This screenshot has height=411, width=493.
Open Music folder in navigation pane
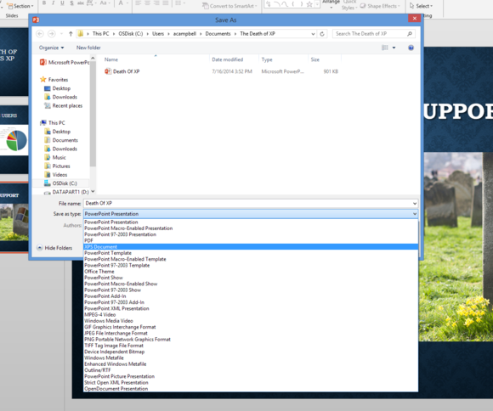tap(55, 157)
